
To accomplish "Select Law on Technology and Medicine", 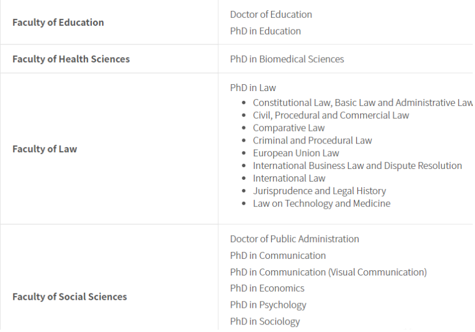I will (x=321, y=203).
